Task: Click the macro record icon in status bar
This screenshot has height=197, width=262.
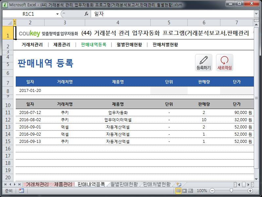Action: click(21, 191)
